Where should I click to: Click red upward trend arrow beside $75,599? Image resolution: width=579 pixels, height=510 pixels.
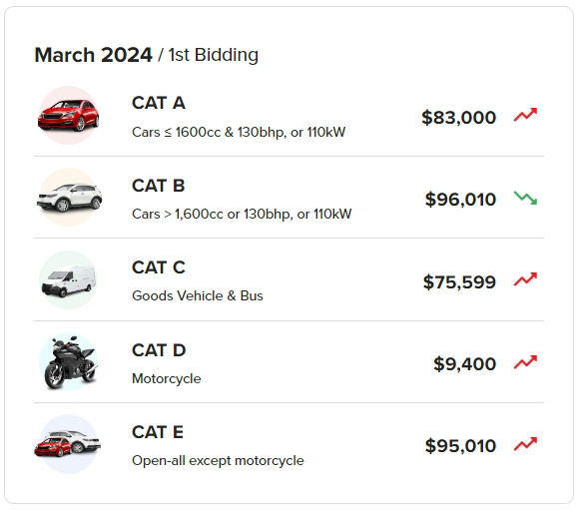click(525, 279)
